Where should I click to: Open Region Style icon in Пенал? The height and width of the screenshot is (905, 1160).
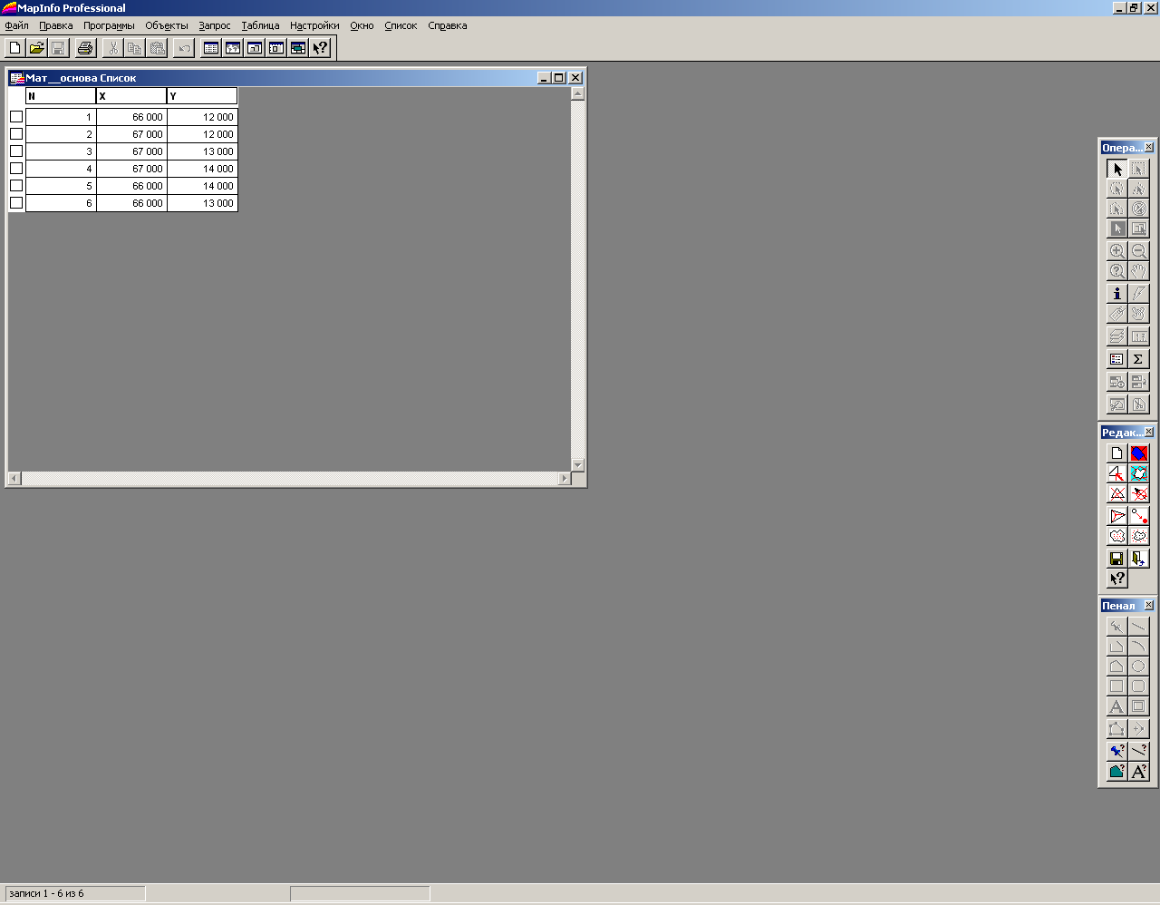pos(1116,772)
